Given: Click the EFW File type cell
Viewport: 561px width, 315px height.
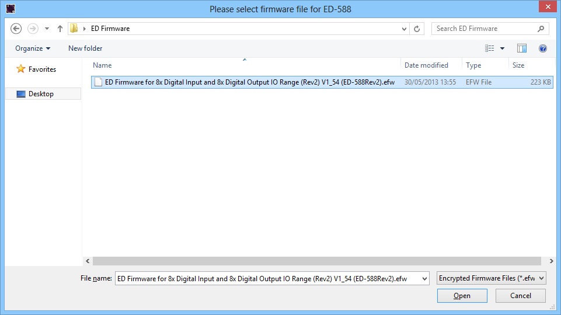Looking at the screenshot, I should point(479,82).
